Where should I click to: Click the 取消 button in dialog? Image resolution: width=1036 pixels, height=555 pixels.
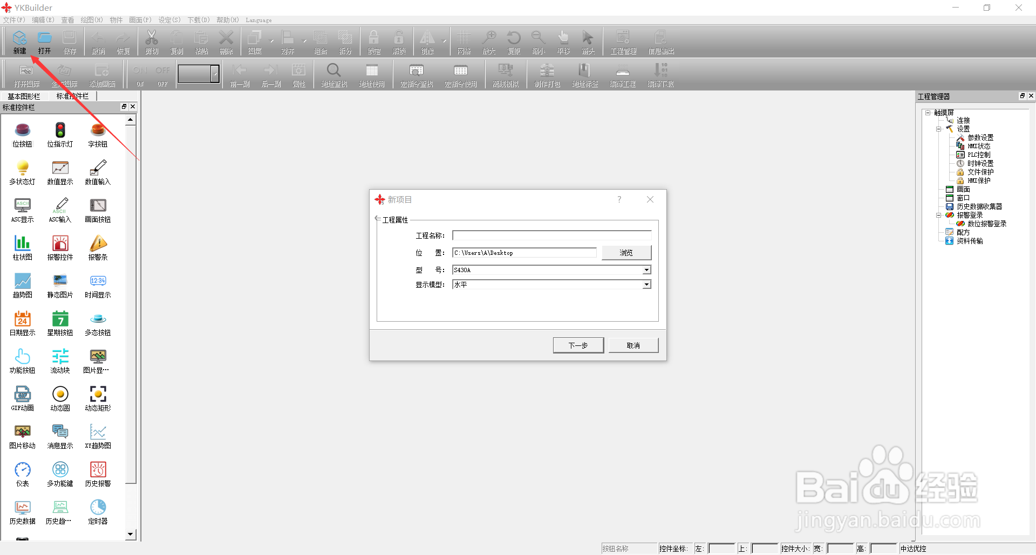pos(633,345)
